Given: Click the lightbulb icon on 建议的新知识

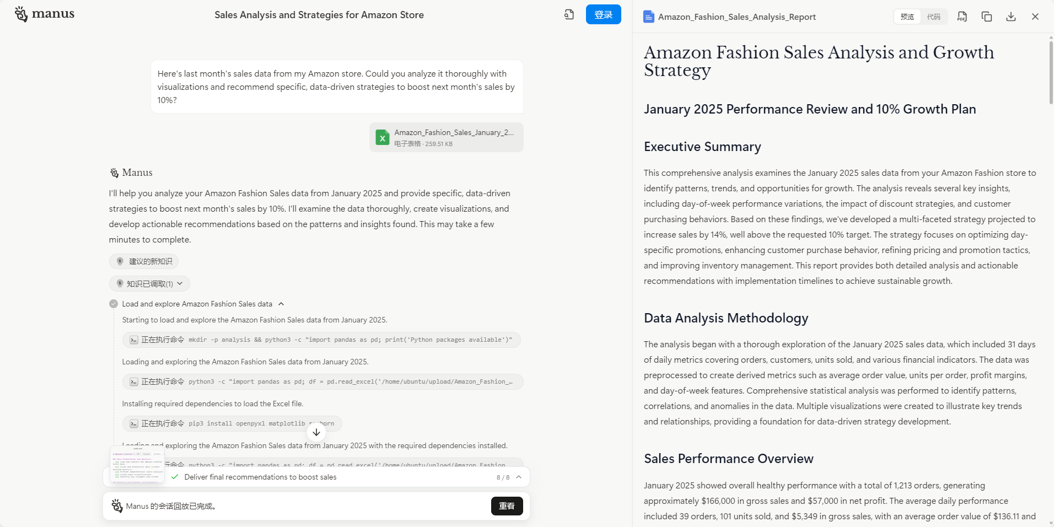Looking at the screenshot, I should 120,261.
